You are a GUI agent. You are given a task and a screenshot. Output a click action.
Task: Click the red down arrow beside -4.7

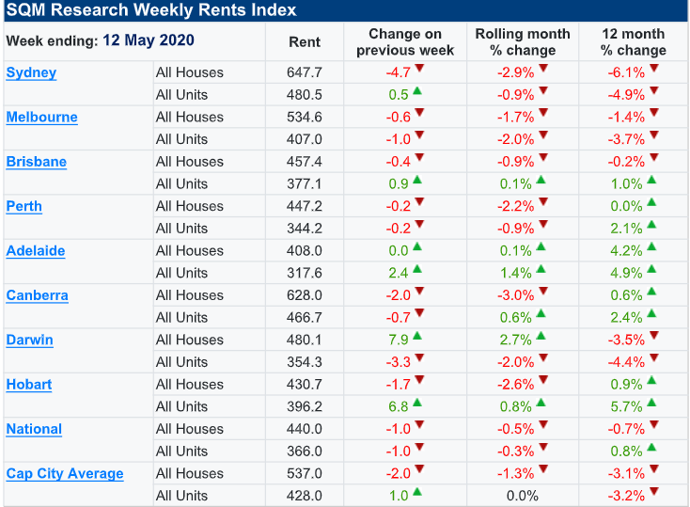coord(420,70)
